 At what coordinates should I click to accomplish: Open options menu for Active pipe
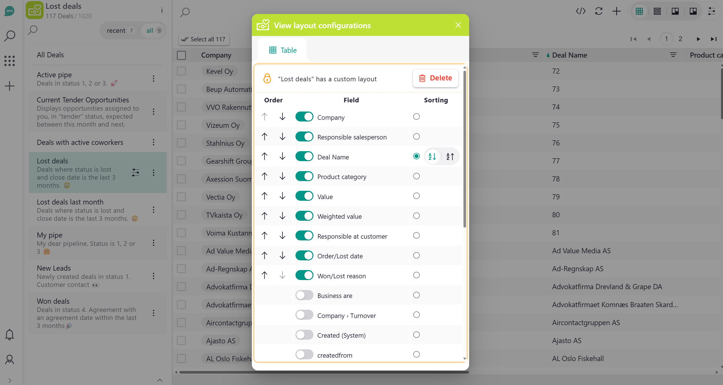(153, 78)
